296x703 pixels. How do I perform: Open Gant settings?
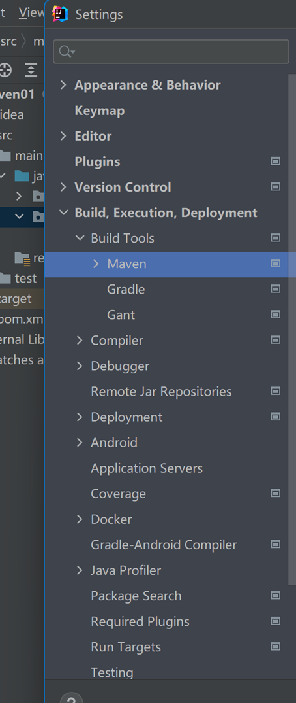[121, 315]
